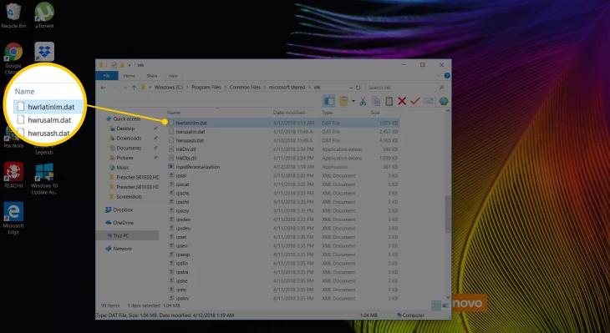Click the Paste clipboard icon

pyautogui.click(x=389, y=102)
